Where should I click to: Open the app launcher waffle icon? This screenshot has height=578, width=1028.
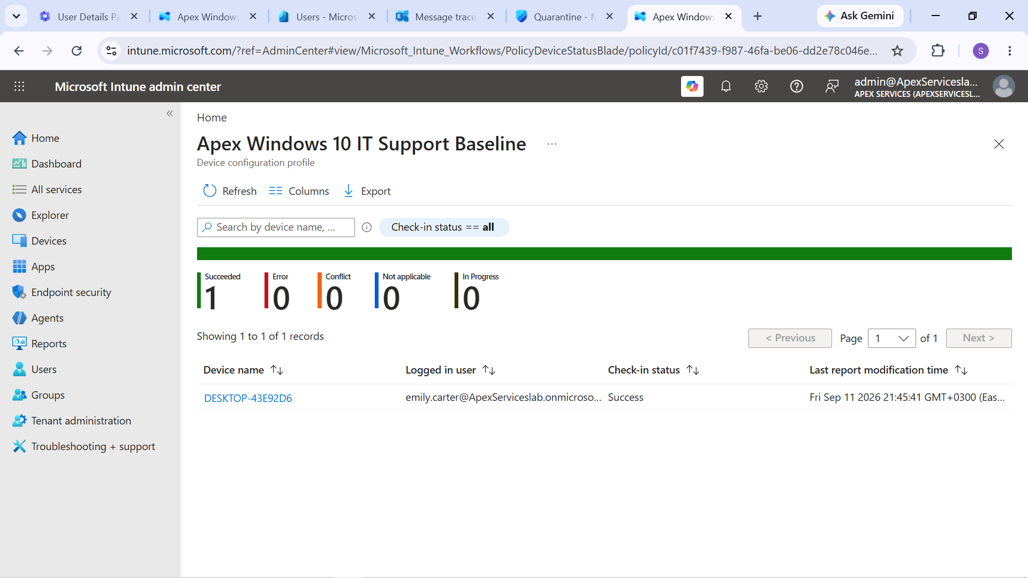coord(19,86)
